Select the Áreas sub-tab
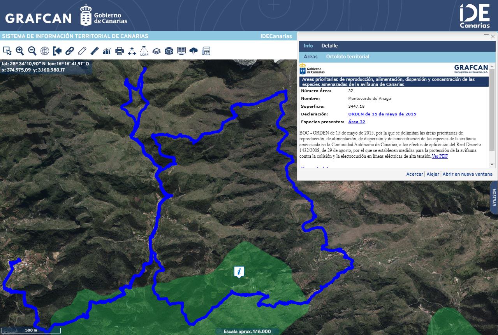 [x=311, y=57]
